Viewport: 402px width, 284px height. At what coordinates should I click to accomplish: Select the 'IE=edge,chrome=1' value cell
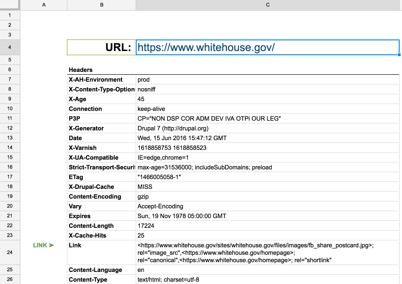(267, 157)
